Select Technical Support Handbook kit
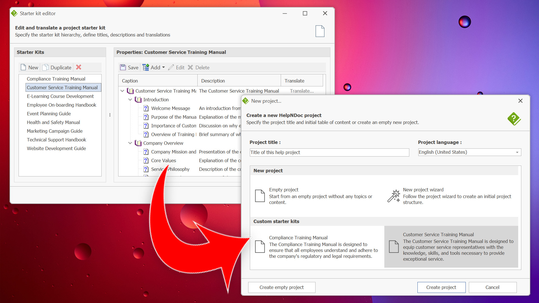The image size is (539, 303). coord(56,140)
